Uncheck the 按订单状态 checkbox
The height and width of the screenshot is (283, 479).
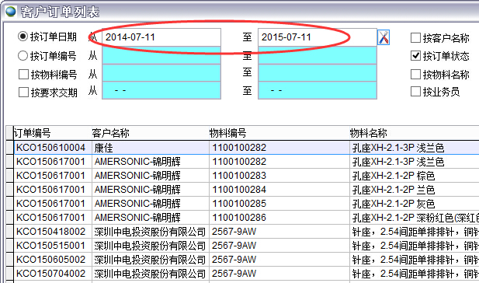click(x=415, y=56)
